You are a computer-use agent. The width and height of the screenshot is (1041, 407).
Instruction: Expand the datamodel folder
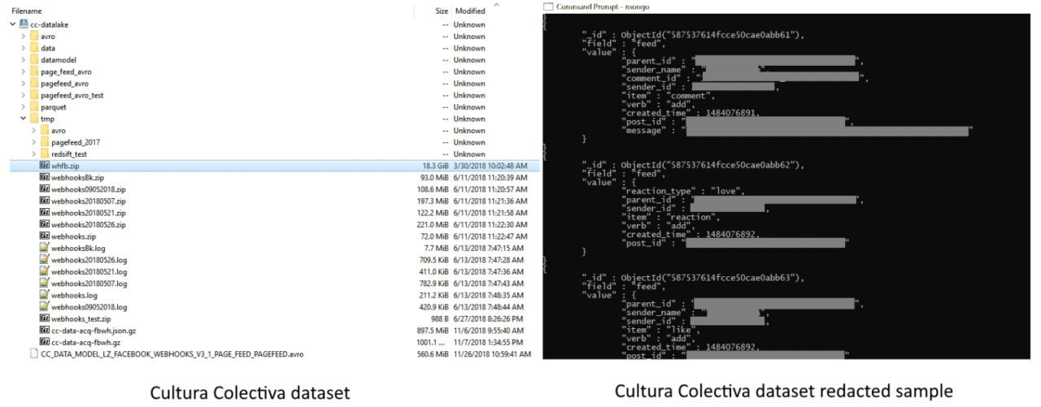click(23, 60)
